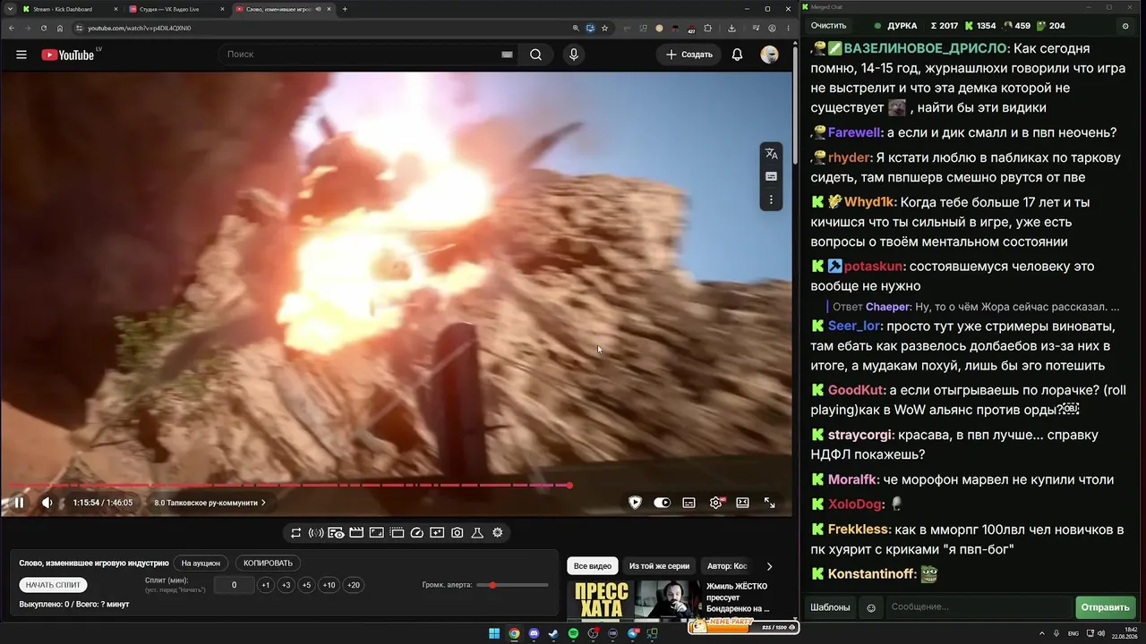This screenshot has width=1146, height=644.
Task: Switch to the 'Студия — VK Видео Live' tab
Action: (x=175, y=9)
